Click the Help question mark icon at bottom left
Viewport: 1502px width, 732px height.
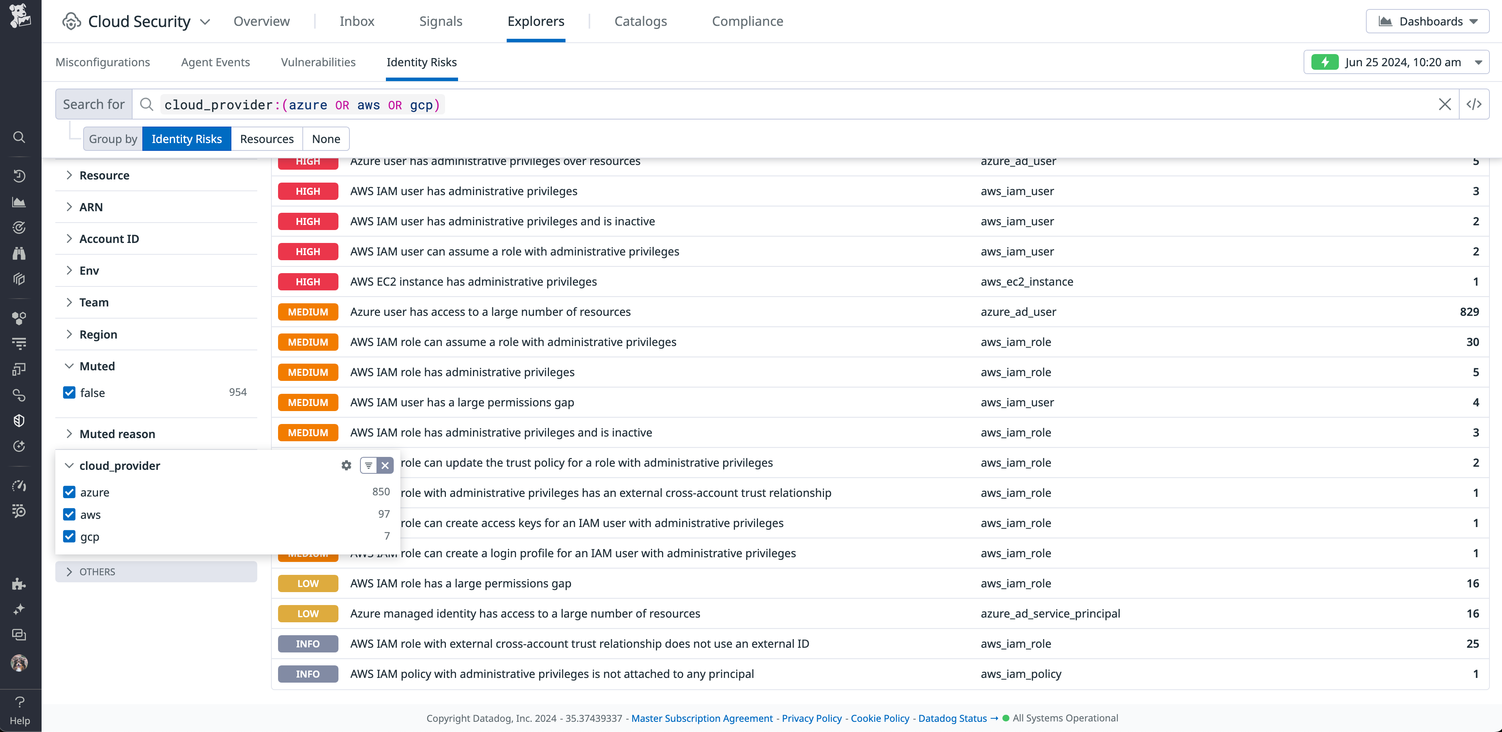(x=19, y=702)
